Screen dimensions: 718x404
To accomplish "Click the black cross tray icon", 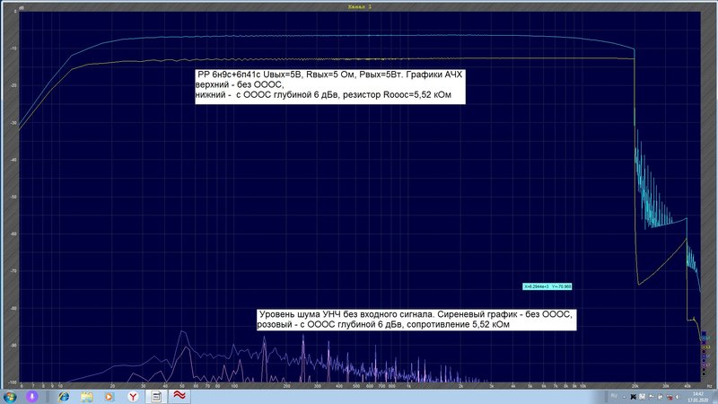I will (634, 397).
